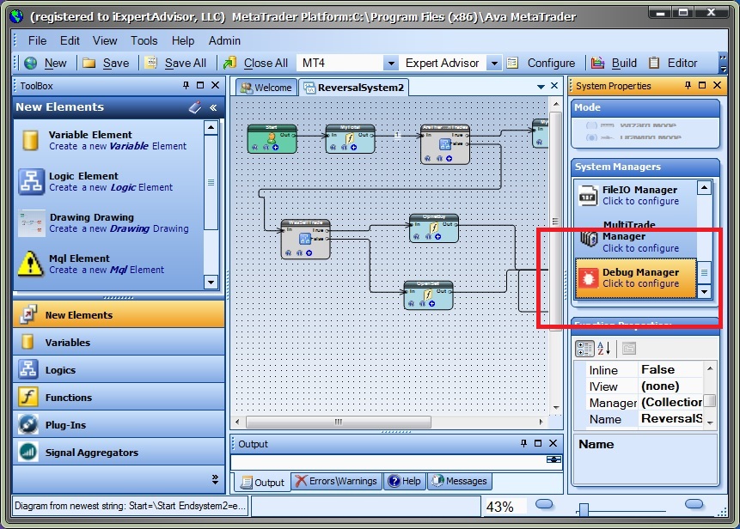Open the Configure toolbar item
This screenshot has width=740, height=529.
541,63
